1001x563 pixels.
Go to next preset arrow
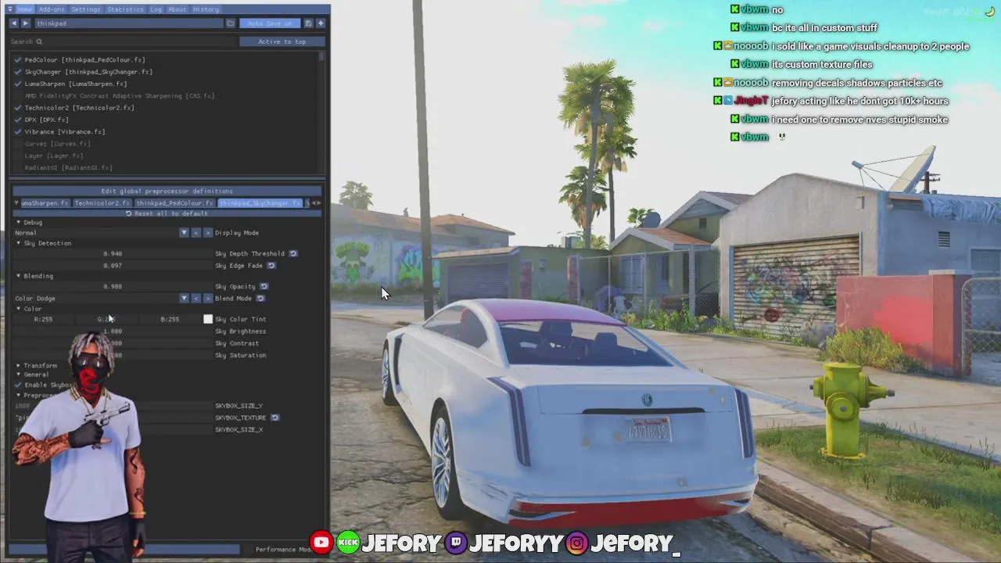click(x=25, y=23)
